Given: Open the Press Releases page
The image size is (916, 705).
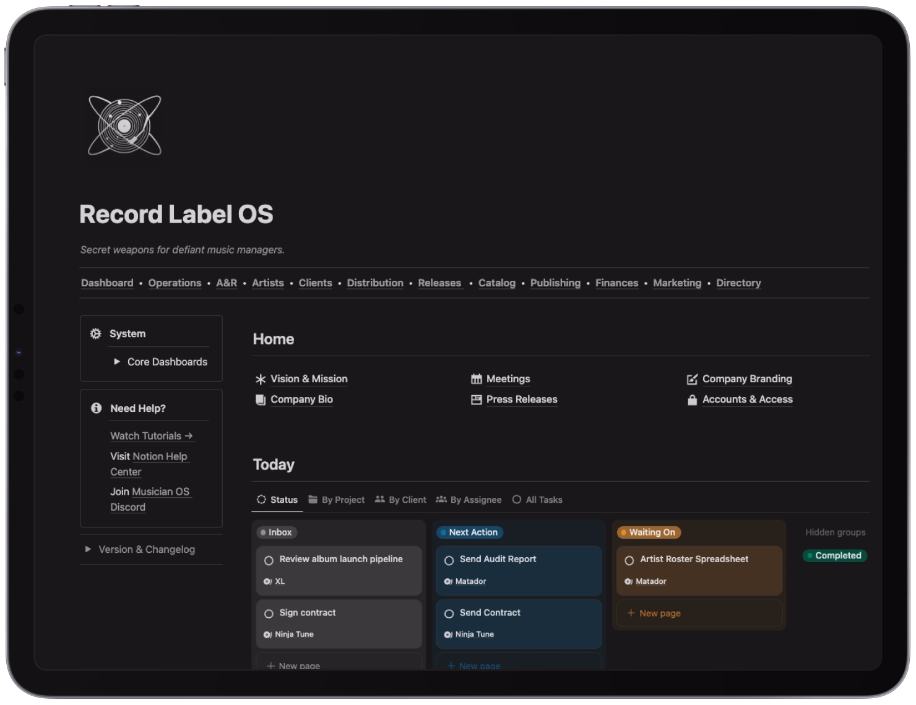Looking at the screenshot, I should tap(522, 399).
